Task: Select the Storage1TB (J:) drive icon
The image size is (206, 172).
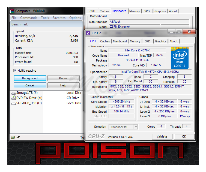Action: (14, 93)
